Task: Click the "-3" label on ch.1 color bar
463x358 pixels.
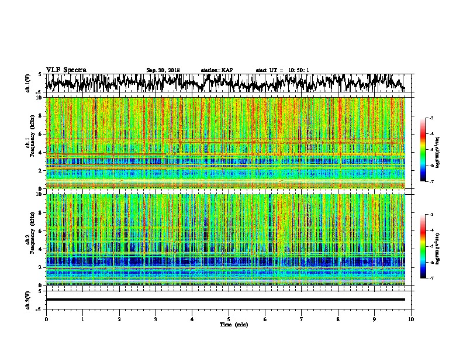Action: click(x=431, y=118)
